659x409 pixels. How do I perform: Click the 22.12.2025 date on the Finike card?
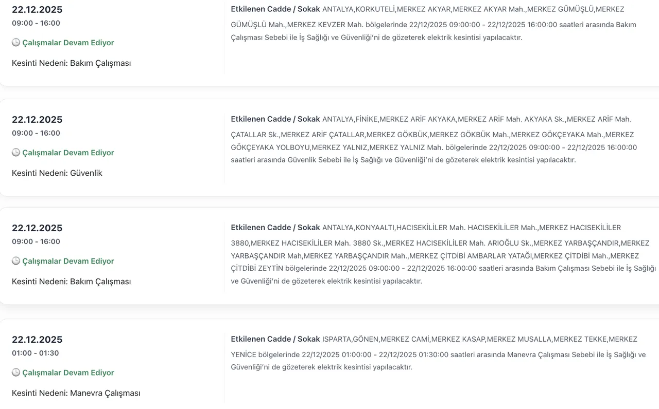tap(37, 120)
